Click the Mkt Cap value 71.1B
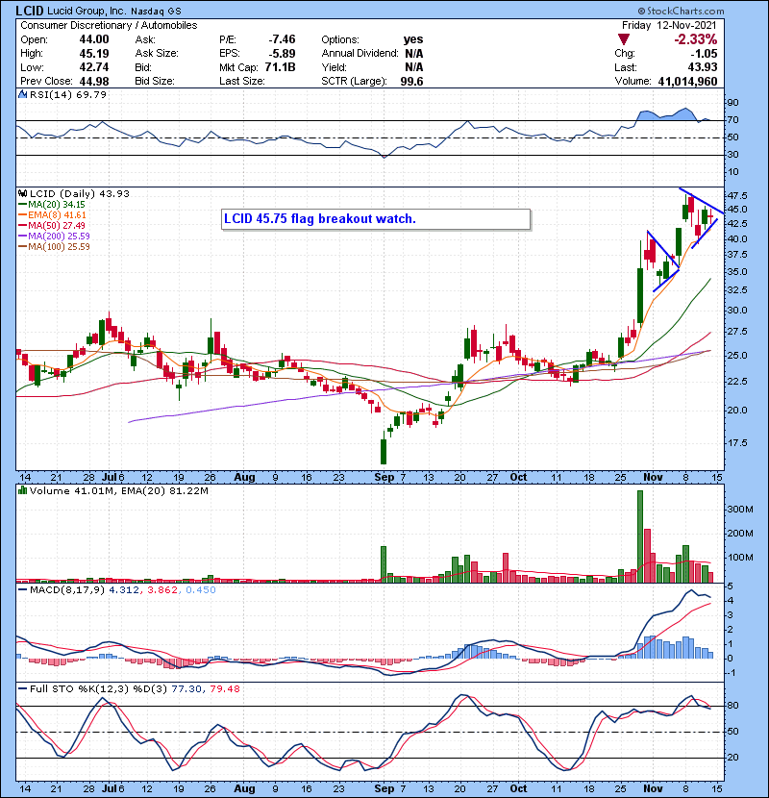This screenshot has height=798, width=769. tap(280, 67)
